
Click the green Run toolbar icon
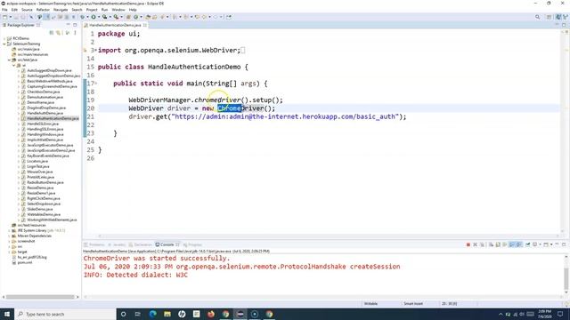(x=94, y=17)
